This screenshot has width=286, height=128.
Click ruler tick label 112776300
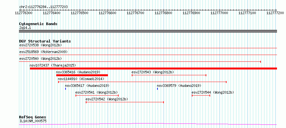(x=24, y=13)
